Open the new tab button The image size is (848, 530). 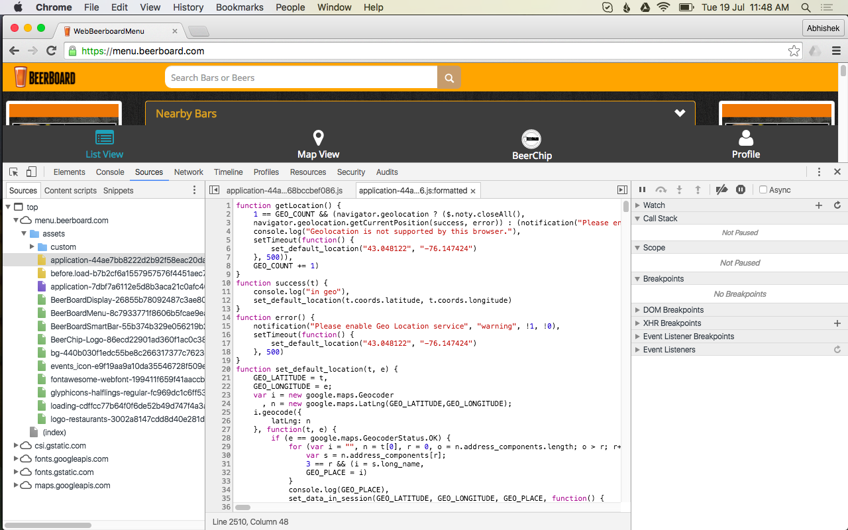pyautogui.click(x=198, y=31)
